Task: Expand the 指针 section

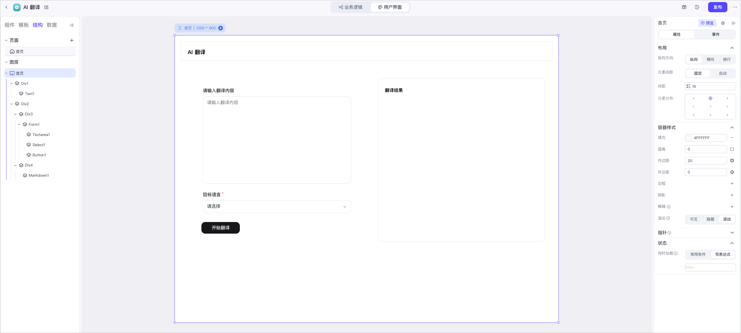Action: point(732,233)
